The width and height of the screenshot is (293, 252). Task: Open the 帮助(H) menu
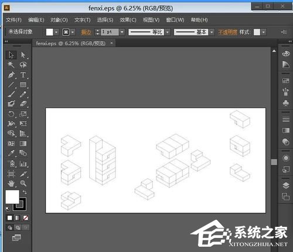199,20
